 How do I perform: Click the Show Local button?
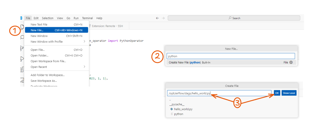coord(289,93)
